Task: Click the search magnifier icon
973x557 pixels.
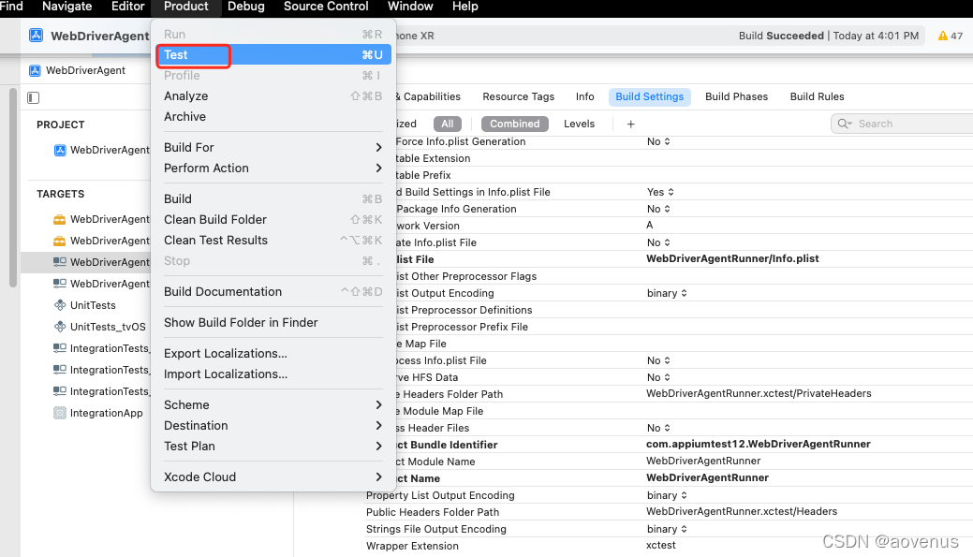Action: click(x=844, y=125)
